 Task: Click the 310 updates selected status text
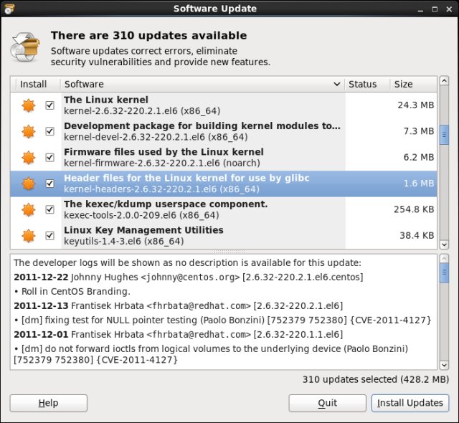376,379
